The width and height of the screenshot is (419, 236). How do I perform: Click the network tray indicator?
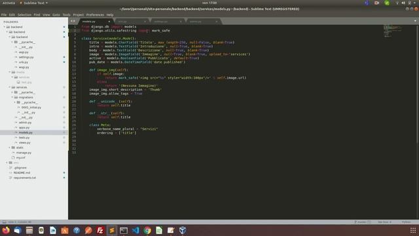(x=397, y=3)
